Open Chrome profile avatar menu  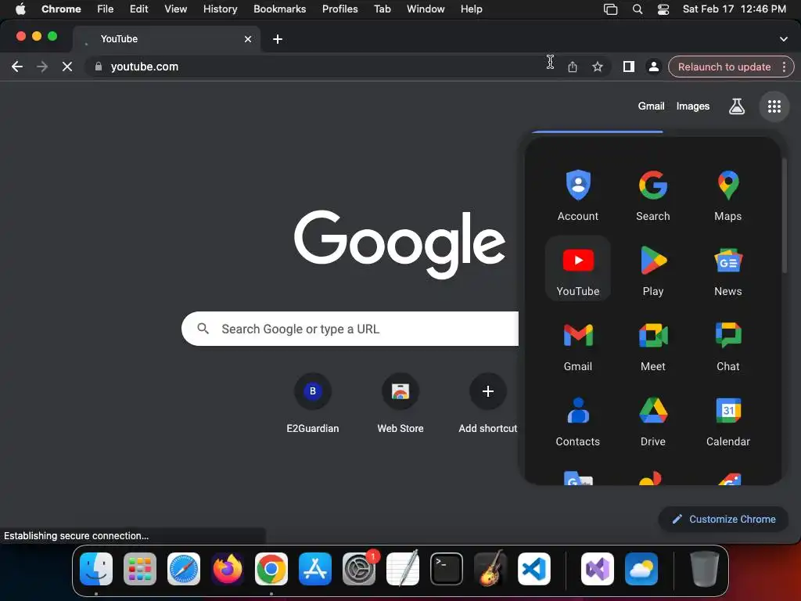point(653,67)
